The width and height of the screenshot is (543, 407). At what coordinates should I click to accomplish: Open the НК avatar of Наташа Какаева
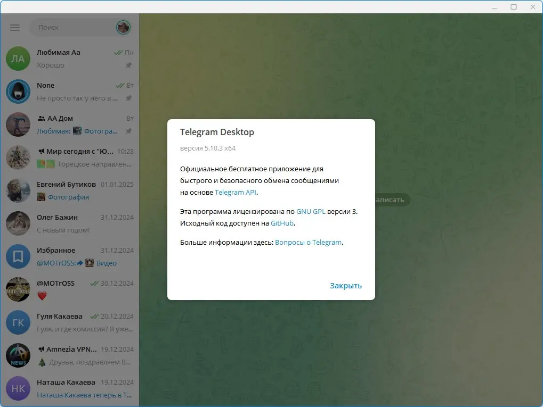[18, 388]
